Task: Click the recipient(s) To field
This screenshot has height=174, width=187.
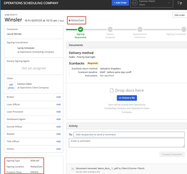Action: pos(129,135)
